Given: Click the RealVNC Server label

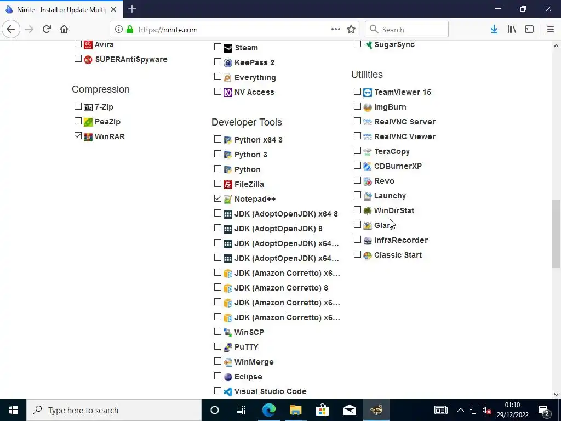Looking at the screenshot, I should coord(405,122).
